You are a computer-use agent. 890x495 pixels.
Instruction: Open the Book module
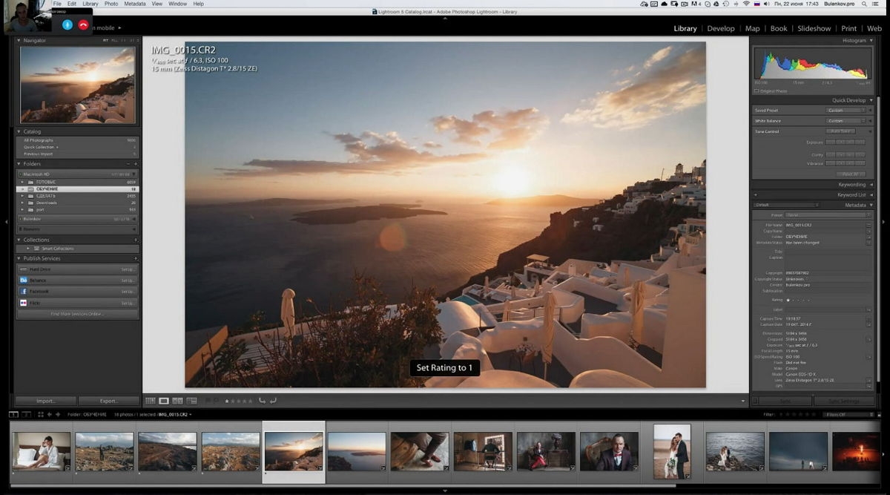point(779,28)
